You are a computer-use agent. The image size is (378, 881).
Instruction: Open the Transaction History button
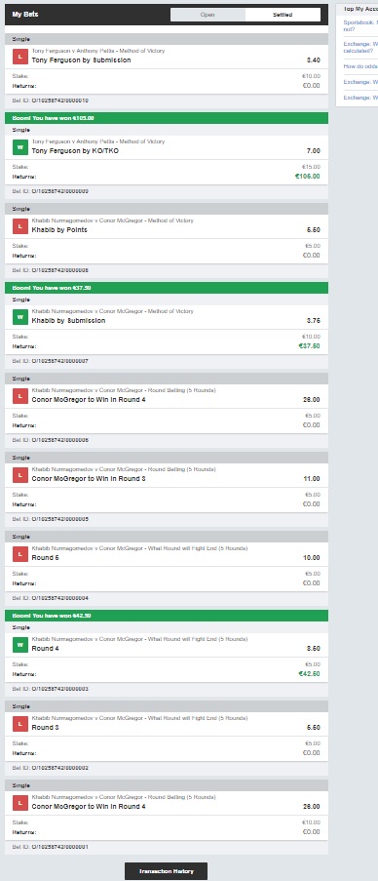166,871
